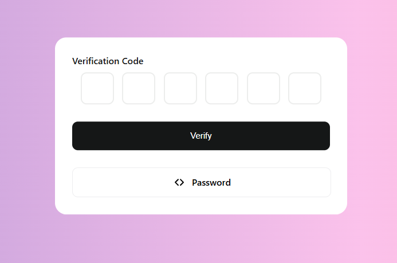Image resolution: width=397 pixels, height=263 pixels.
Task: Click the Verify text label
Action: pyautogui.click(x=201, y=136)
